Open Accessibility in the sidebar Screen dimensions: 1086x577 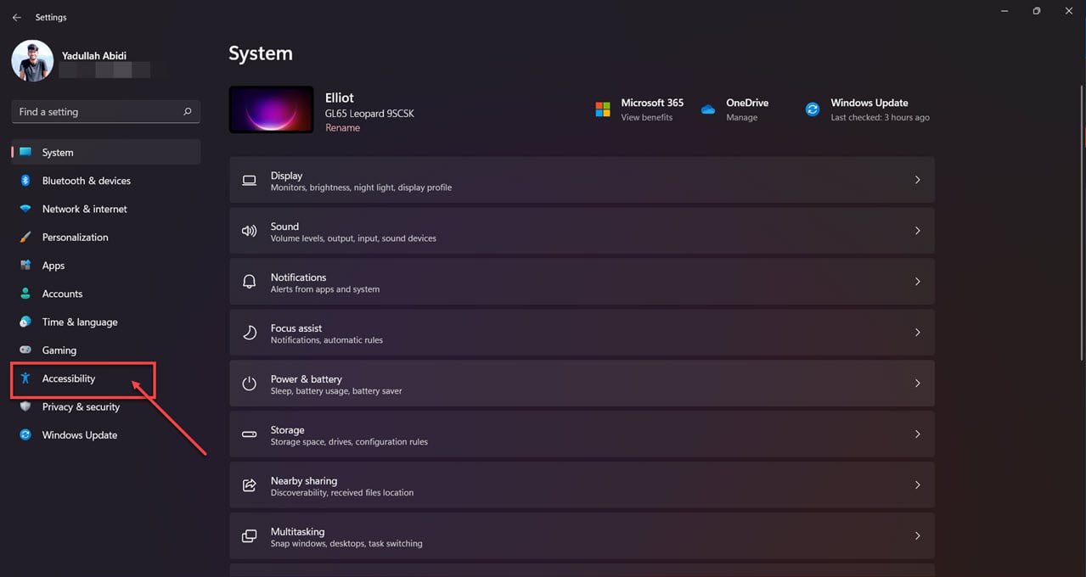tap(69, 379)
